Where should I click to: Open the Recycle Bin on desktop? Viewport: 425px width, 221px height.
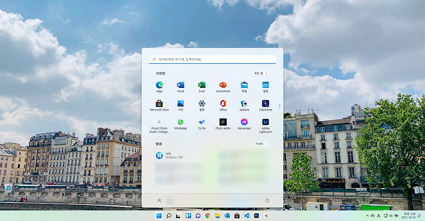pos(8,188)
